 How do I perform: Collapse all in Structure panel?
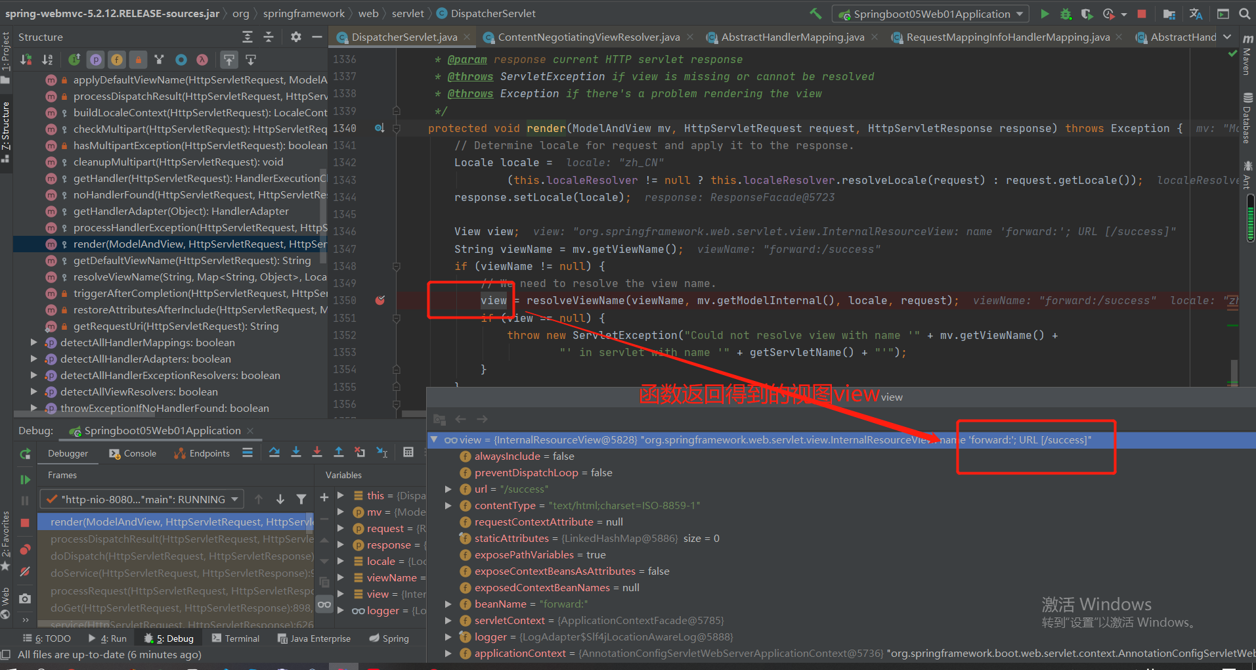point(269,37)
